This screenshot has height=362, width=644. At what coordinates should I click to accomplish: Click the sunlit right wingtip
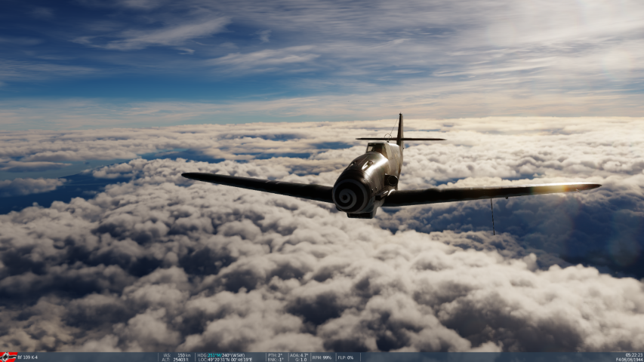point(580,187)
